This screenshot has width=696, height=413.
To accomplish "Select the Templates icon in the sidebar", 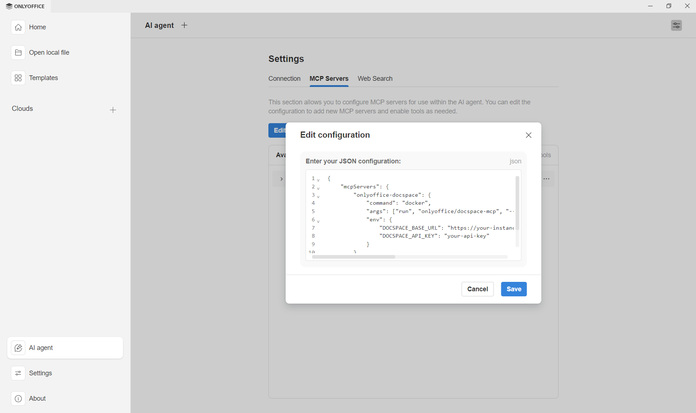I will pyautogui.click(x=18, y=78).
